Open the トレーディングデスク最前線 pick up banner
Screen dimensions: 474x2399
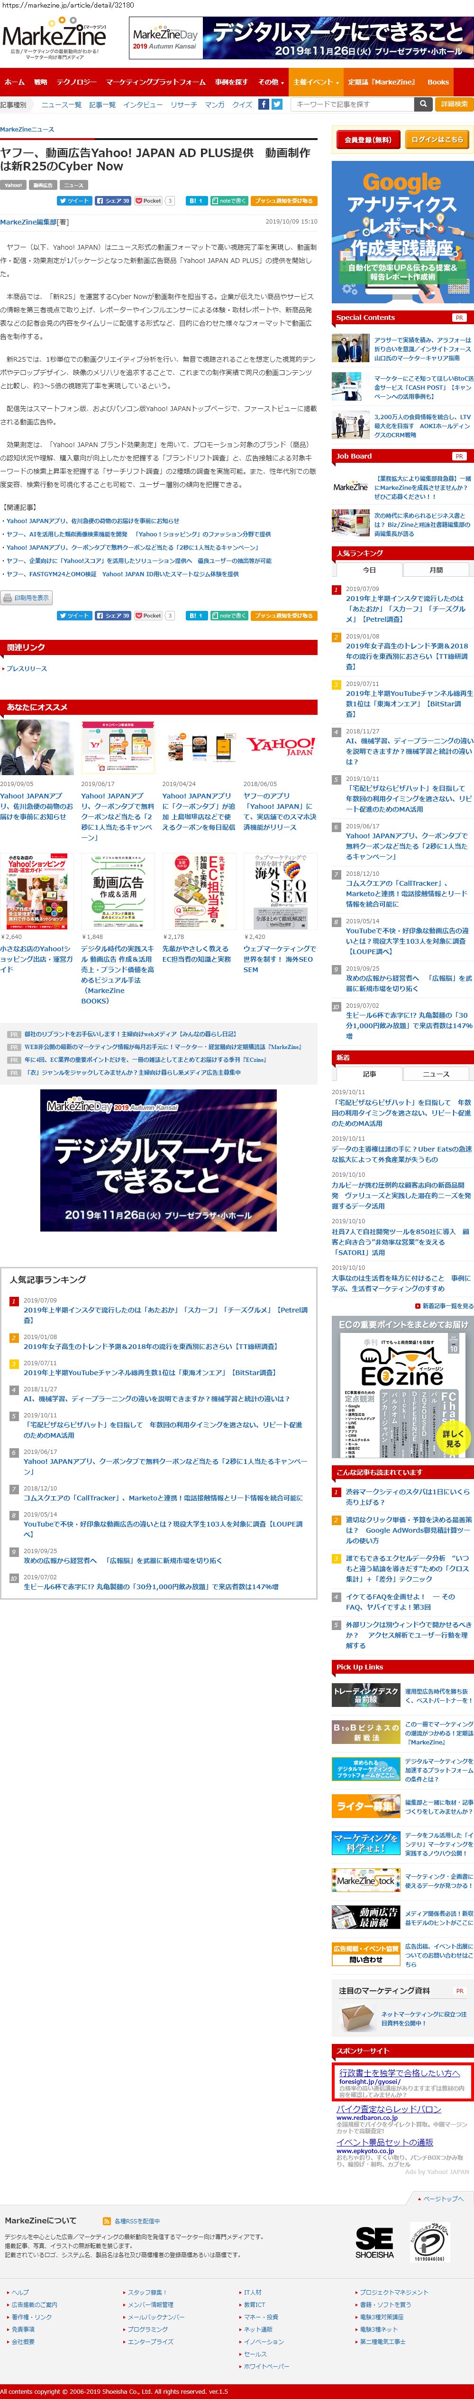(x=366, y=1695)
